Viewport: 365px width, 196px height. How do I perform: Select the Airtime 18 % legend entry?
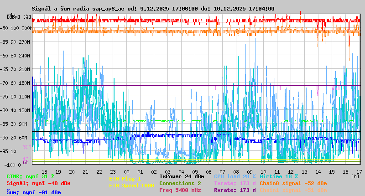coord(279,176)
